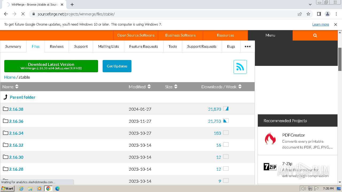
Task: Open Microsoft Edge from taskbar
Action: 57,189
